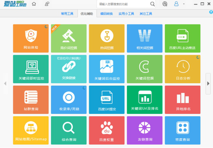Launch the 综合查询 magnifier tool

[x=69, y=131]
